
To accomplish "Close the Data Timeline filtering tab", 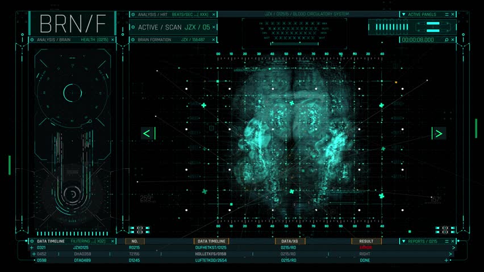I will coord(112,241).
